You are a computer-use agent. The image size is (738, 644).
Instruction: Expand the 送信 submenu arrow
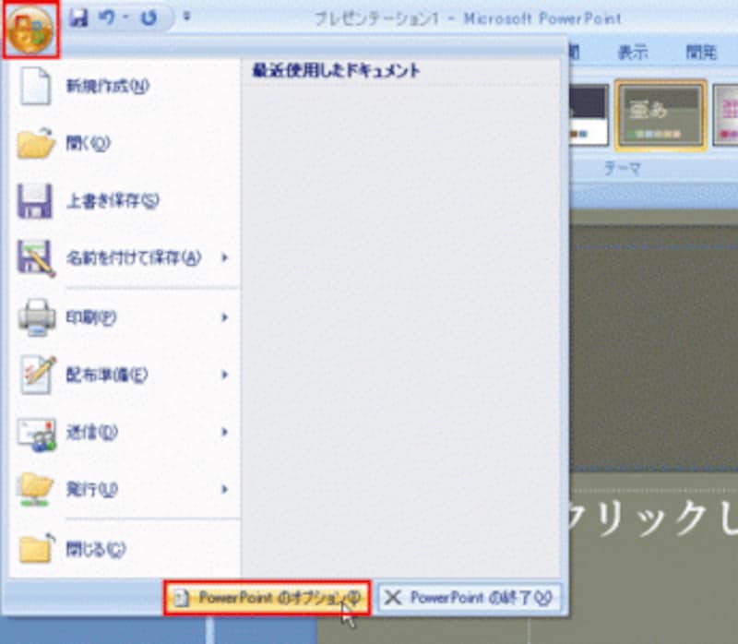[x=225, y=432]
